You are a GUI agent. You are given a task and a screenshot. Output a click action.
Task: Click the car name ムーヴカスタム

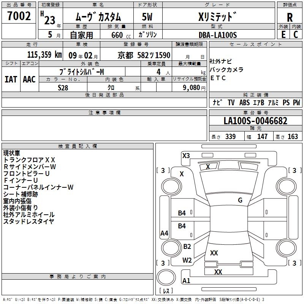[x=98, y=17]
